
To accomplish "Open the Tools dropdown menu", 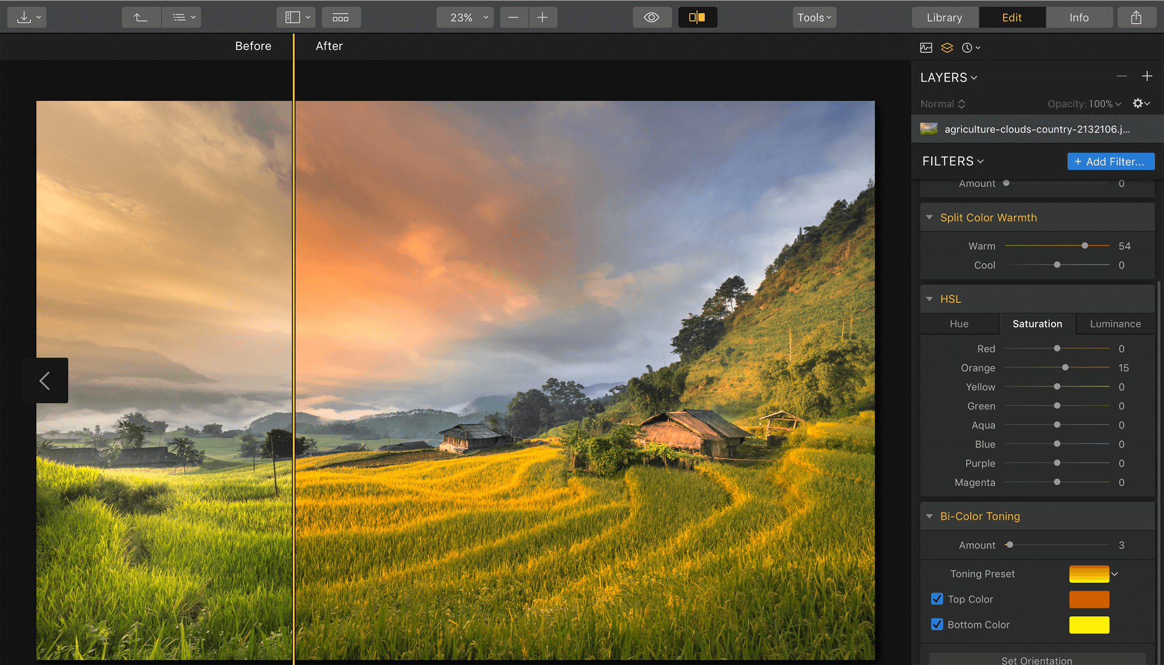I will [814, 17].
